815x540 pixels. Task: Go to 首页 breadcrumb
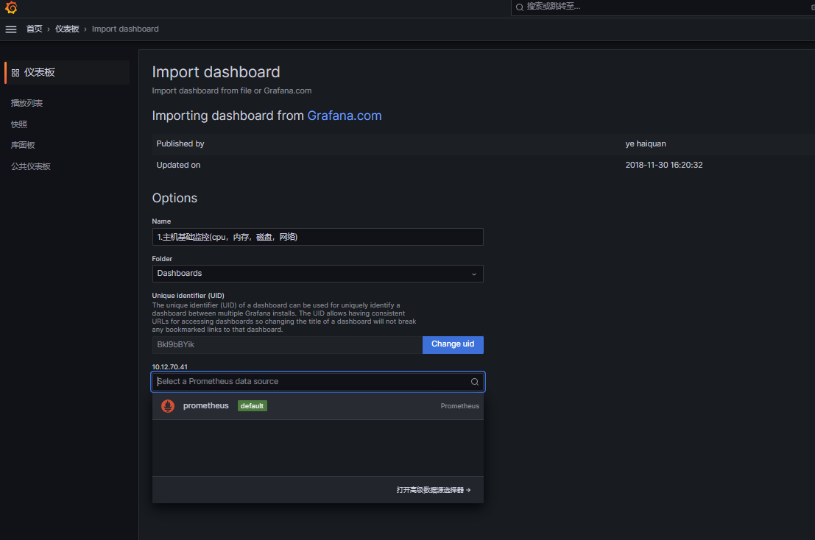35,29
